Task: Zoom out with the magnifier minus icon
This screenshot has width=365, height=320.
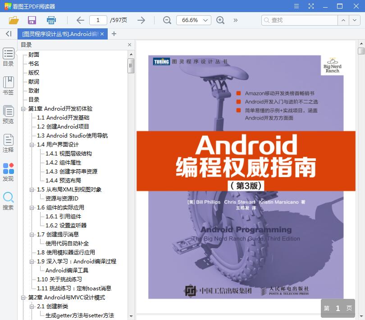Action: coord(167,20)
